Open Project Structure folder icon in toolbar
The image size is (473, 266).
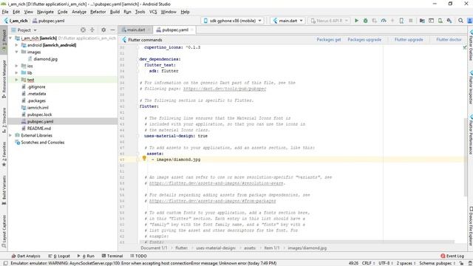click(x=422, y=21)
